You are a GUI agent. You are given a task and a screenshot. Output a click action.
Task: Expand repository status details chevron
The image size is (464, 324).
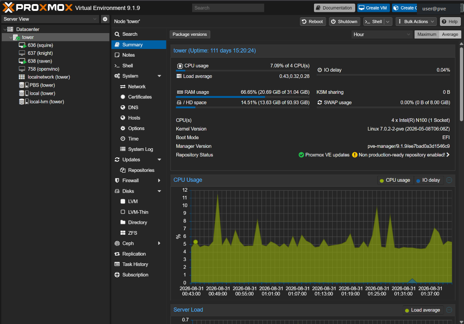pos(448,155)
